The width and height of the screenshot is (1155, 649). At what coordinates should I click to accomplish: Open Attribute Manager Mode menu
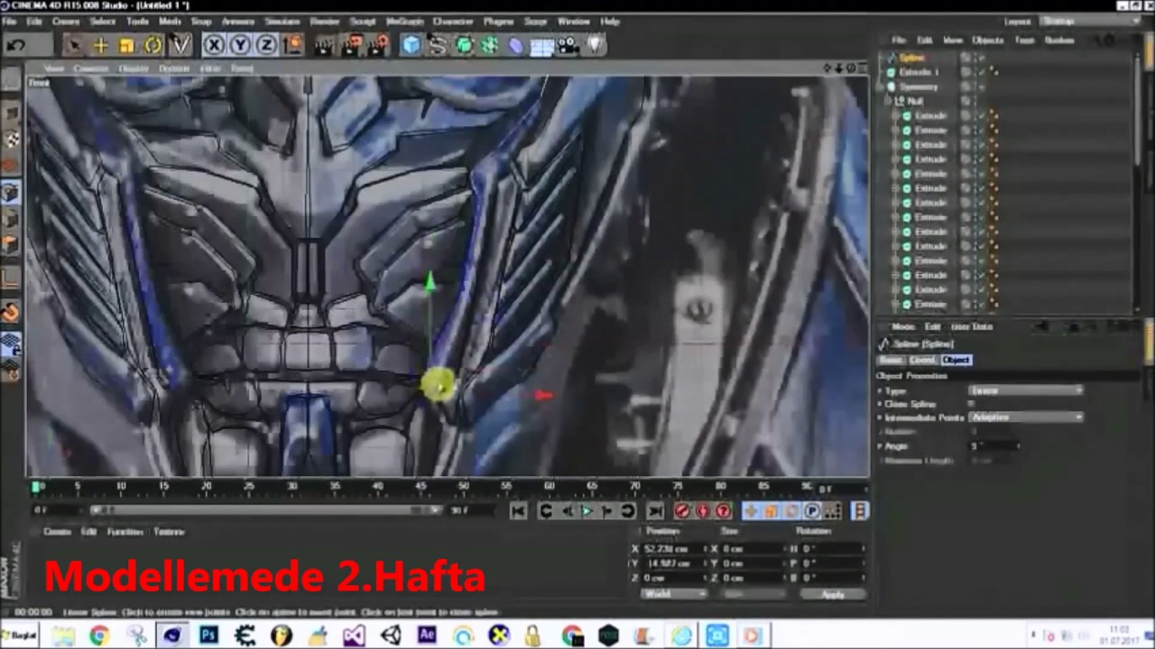tap(903, 326)
